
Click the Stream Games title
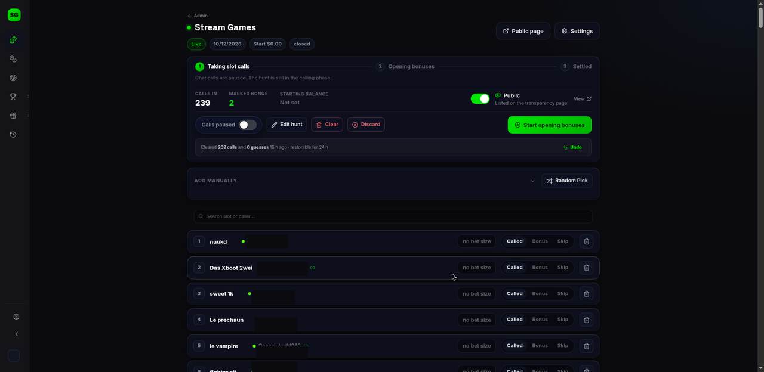tap(225, 27)
